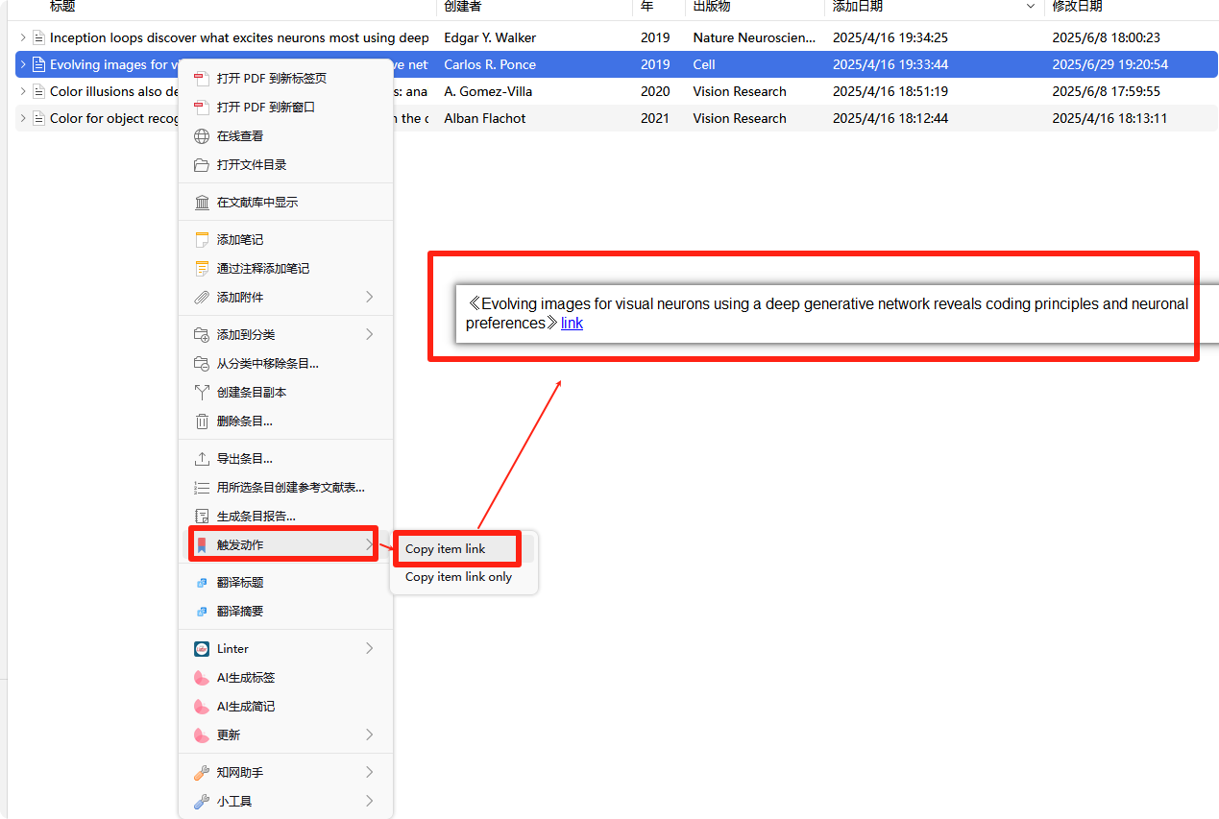
Task: Toggle sort arrow on 添加日期 column
Action: coord(1031,7)
